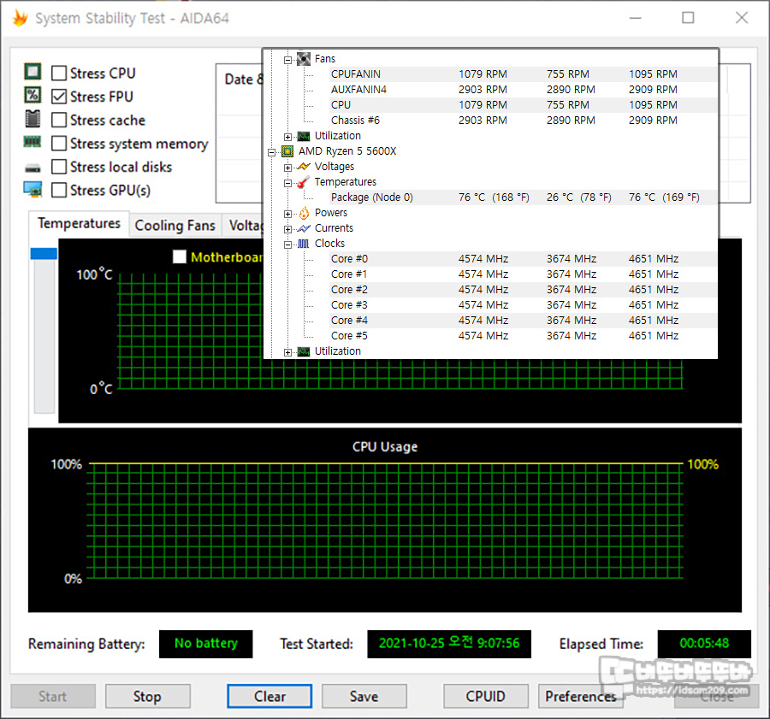Click the RAM module icon beside Stress system memory
The width and height of the screenshot is (770, 719).
click(x=33, y=142)
